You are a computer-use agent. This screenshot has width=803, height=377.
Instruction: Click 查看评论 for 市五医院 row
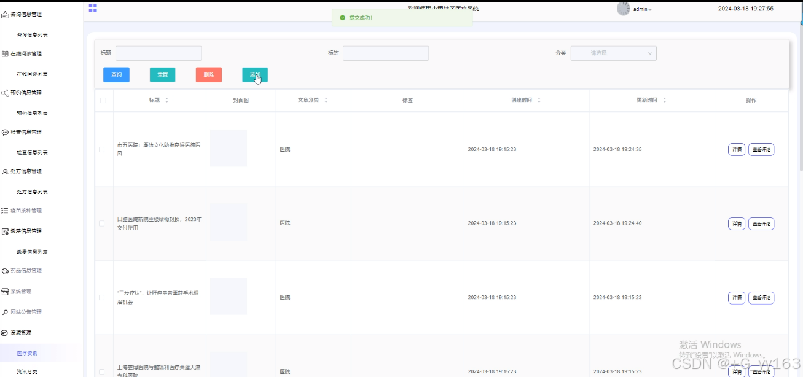click(761, 149)
